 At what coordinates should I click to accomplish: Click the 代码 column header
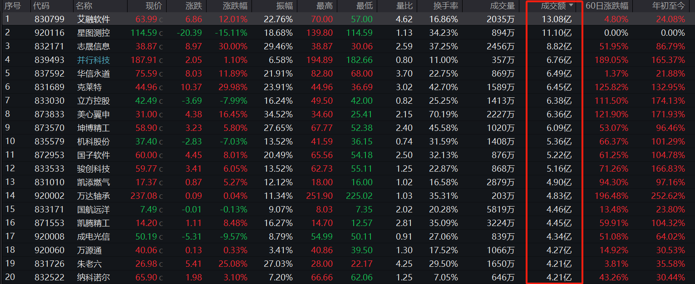pyautogui.click(x=42, y=6)
